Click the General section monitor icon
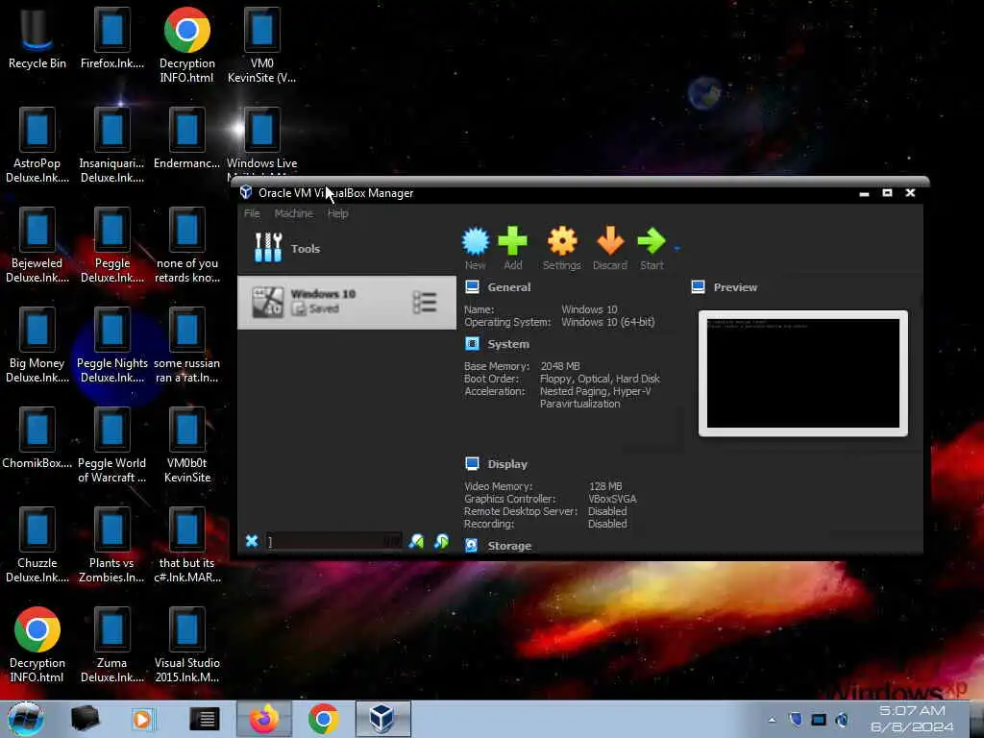 coord(473,287)
